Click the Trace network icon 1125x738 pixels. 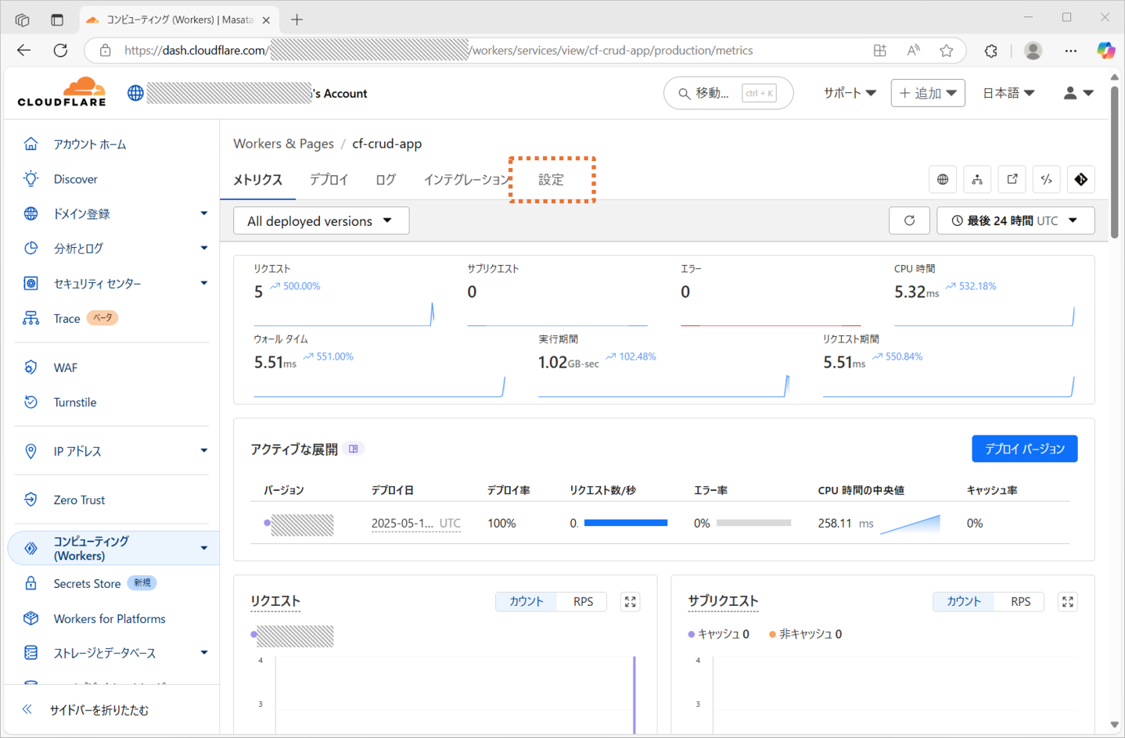coord(31,318)
